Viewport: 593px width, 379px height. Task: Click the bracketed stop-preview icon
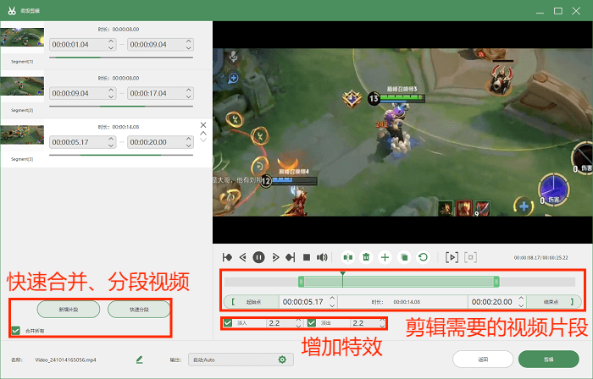[x=470, y=257]
